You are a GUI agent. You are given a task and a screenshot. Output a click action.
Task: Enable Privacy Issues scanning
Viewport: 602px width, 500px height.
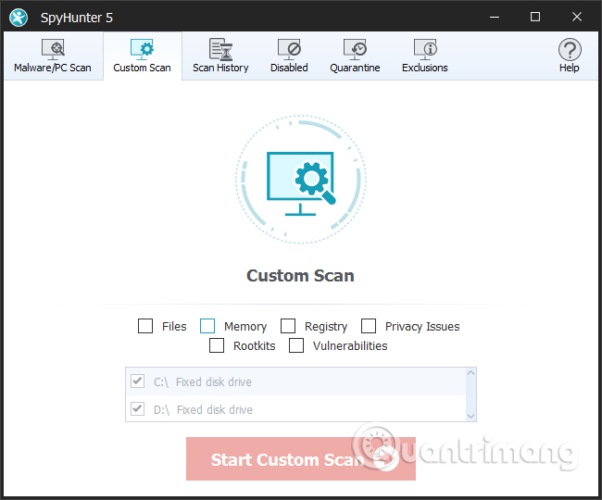(369, 326)
